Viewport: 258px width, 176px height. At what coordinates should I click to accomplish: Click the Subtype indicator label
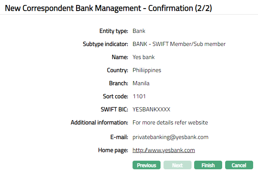coord(105,44)
